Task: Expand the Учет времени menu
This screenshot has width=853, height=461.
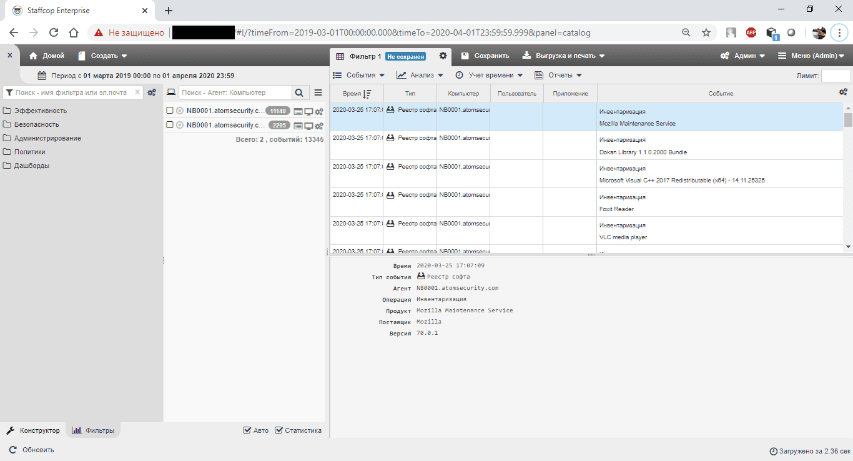Action: click(489, 75)
